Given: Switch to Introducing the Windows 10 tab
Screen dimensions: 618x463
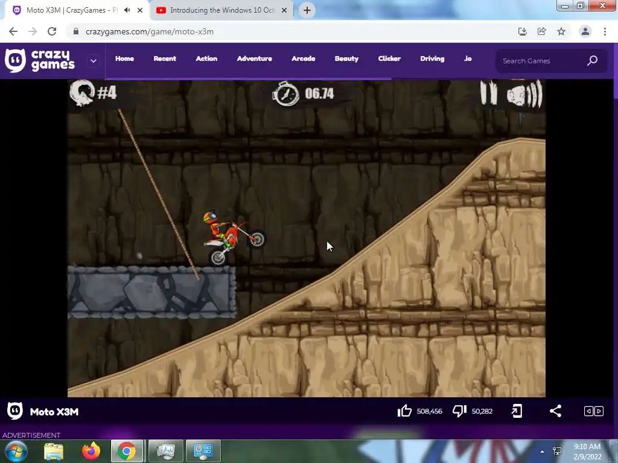Looking at the screenshot, I should (222, 10).
